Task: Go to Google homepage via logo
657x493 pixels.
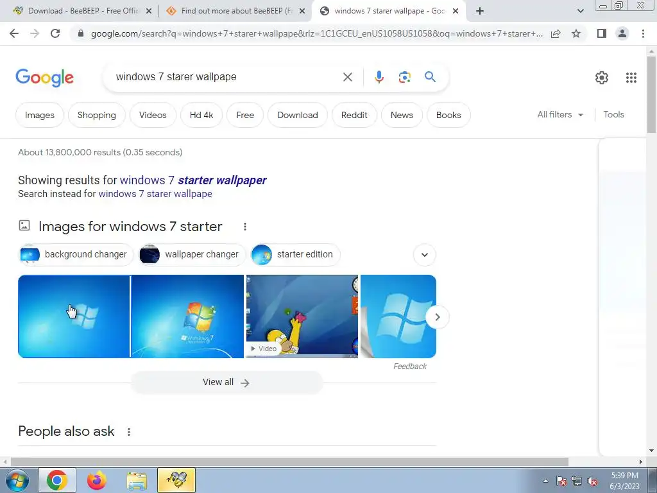Action: click(44, 78)
